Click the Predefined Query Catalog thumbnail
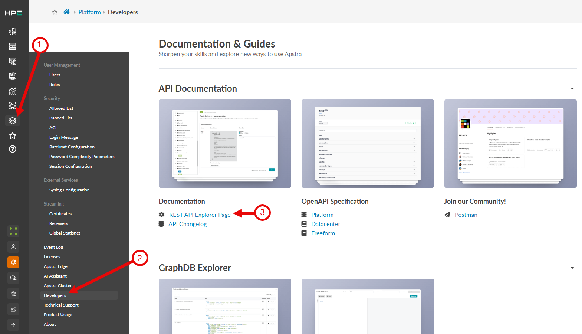The image size is (582, 334). tap(225, 307)
